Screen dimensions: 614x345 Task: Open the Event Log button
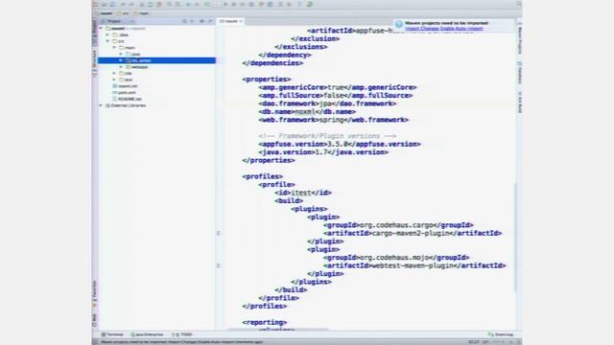tap(501, 334)
